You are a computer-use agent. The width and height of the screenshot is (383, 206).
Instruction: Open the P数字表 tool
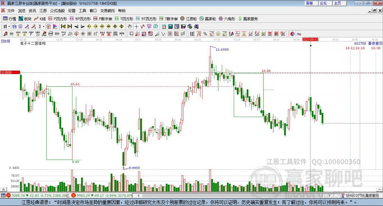coord(102,19)
